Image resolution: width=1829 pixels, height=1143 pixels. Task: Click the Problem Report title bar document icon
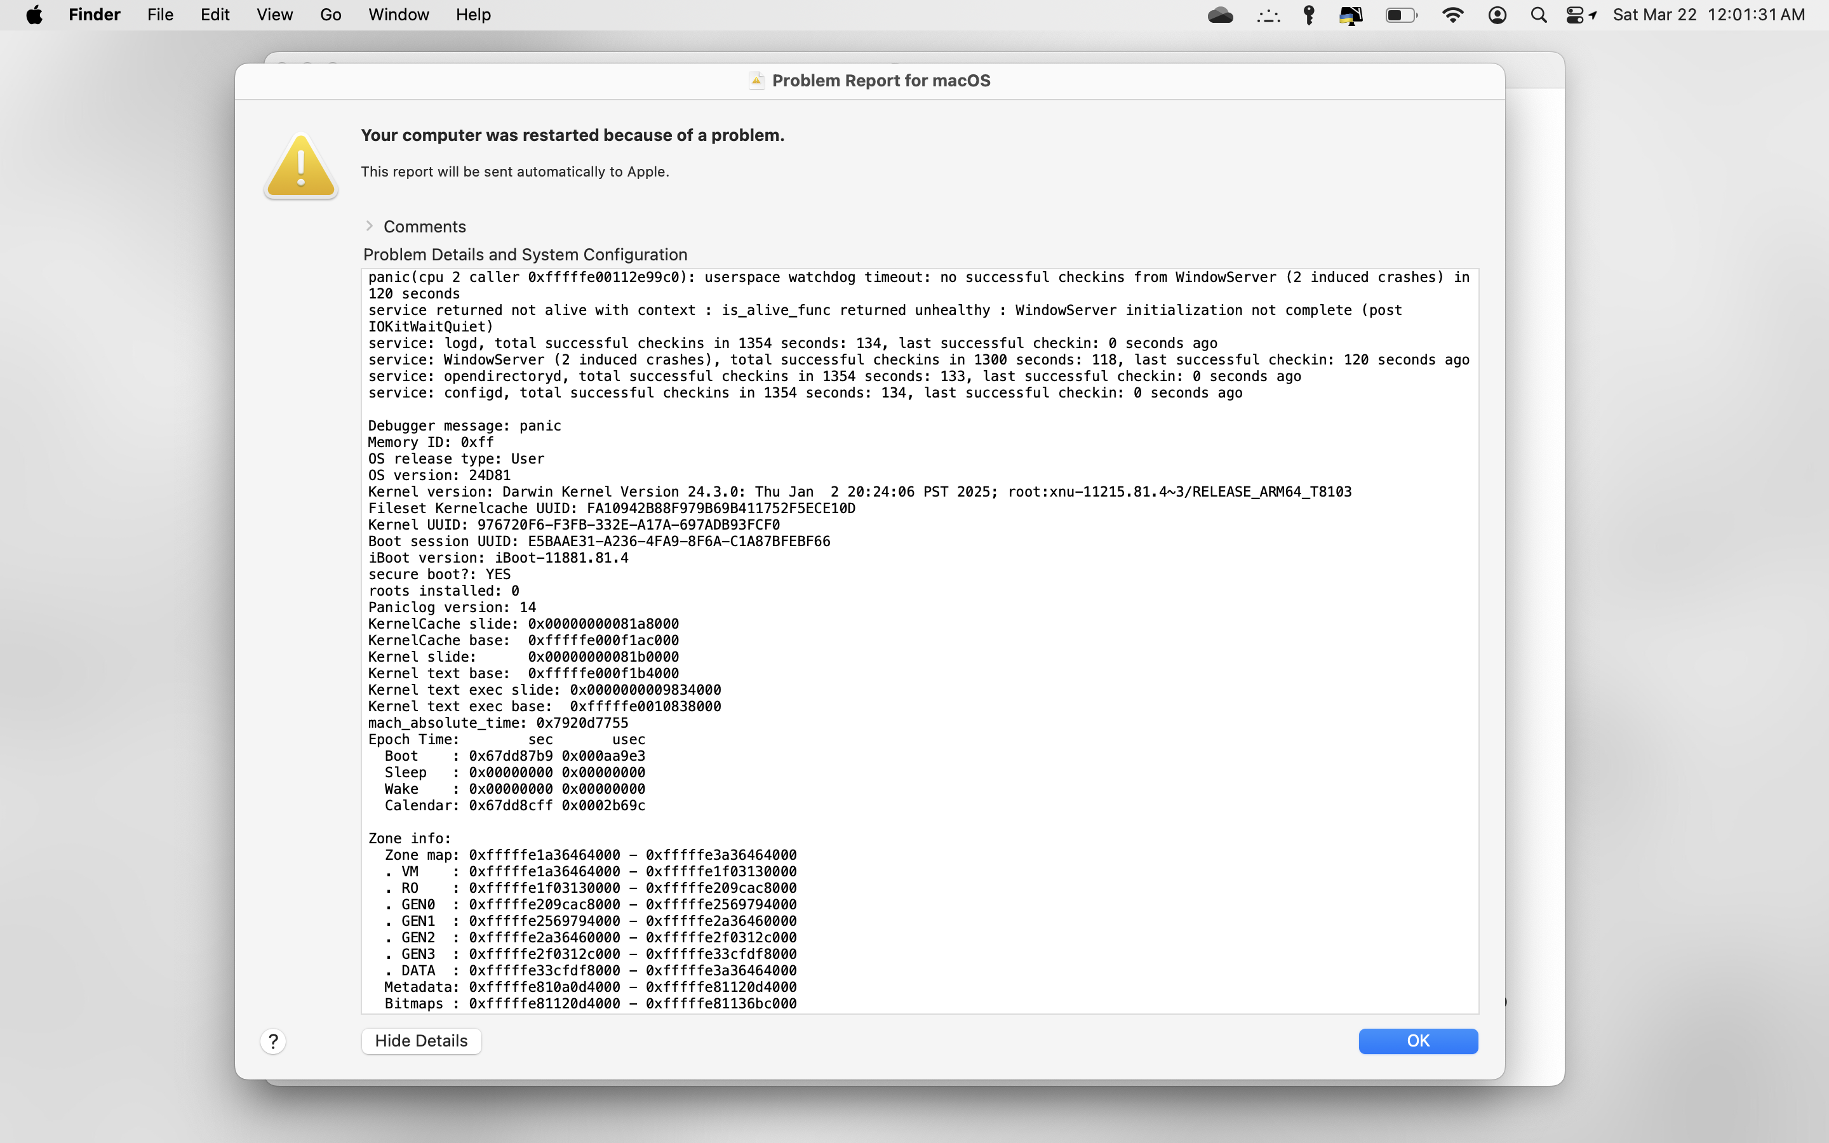[x=756, y=81]
